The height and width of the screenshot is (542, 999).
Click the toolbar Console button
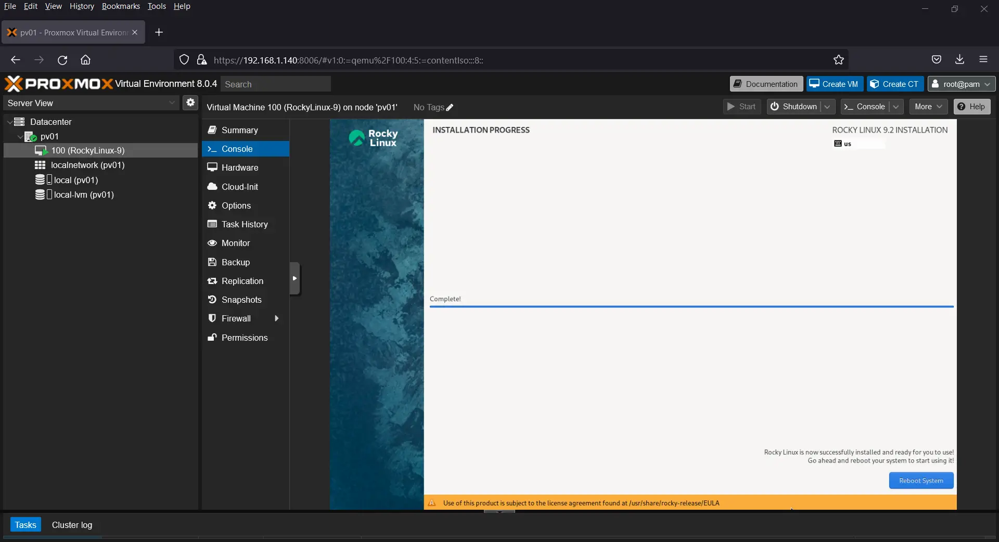click(865, 107)
